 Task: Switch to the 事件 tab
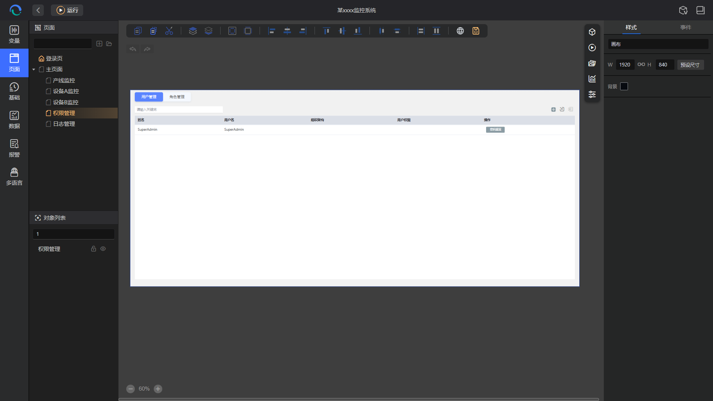pos(686,27)
